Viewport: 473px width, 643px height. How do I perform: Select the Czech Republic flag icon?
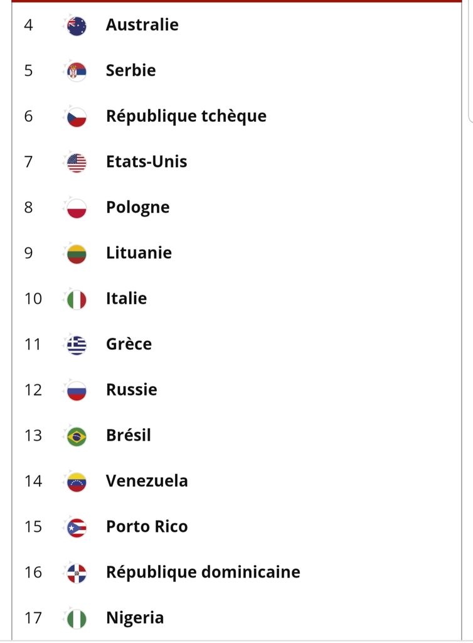point(77,117)
